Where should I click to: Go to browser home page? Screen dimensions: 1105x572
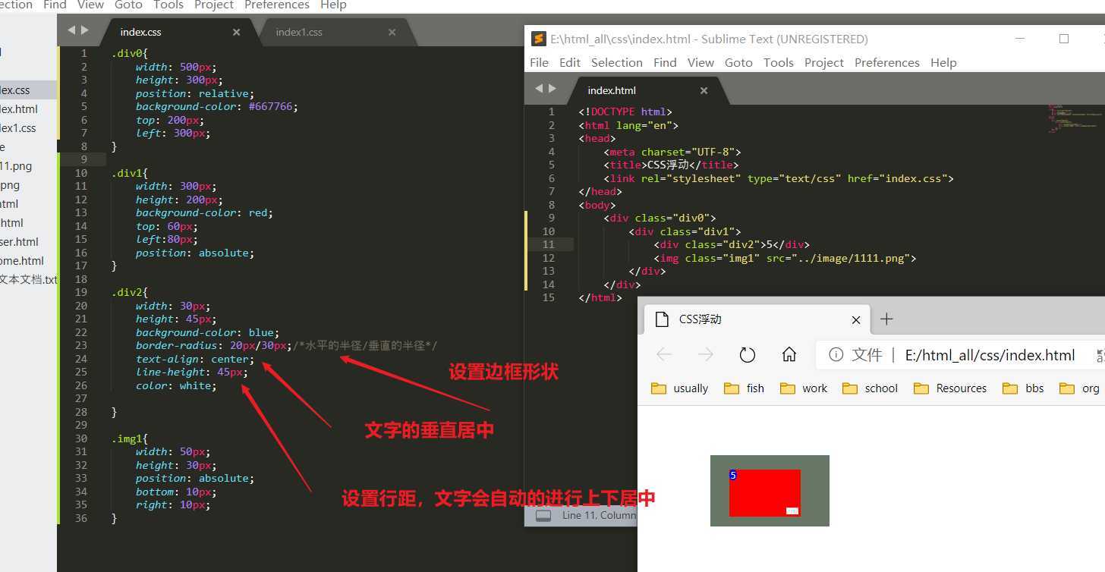click(x=789, y=355)
